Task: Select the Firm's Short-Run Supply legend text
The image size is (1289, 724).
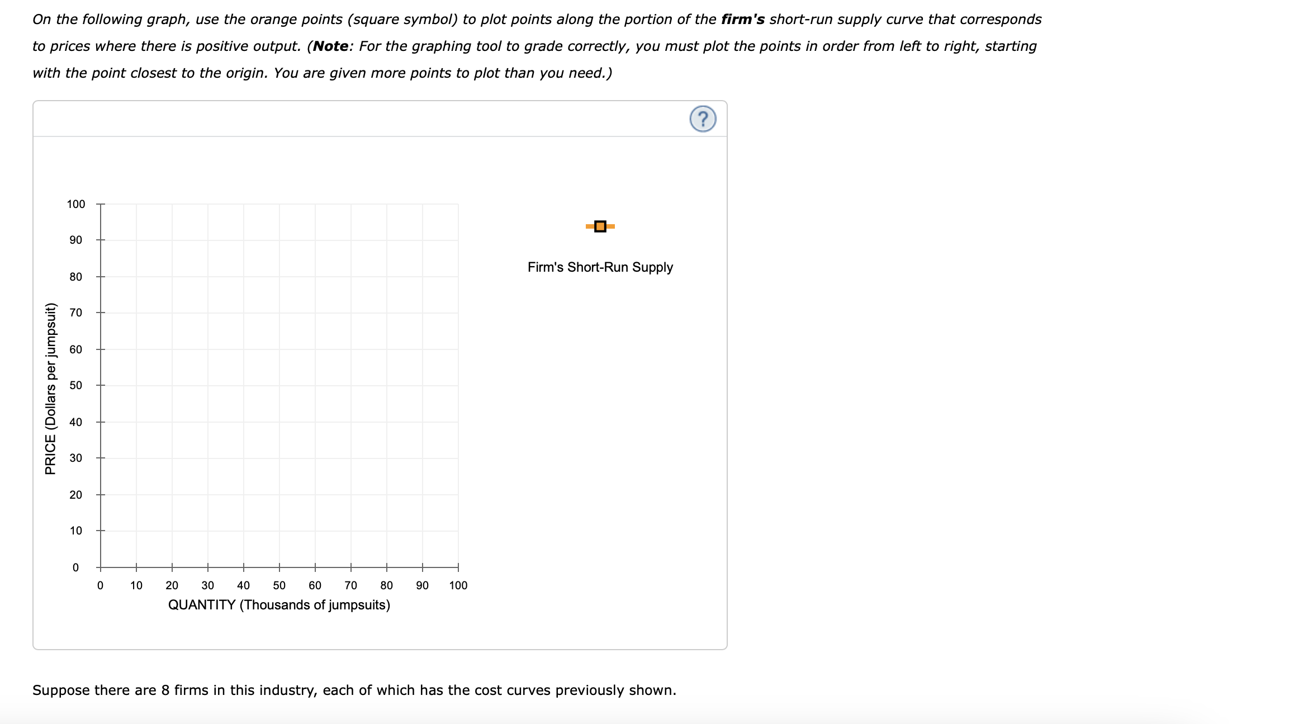Action: pos(600,267)
